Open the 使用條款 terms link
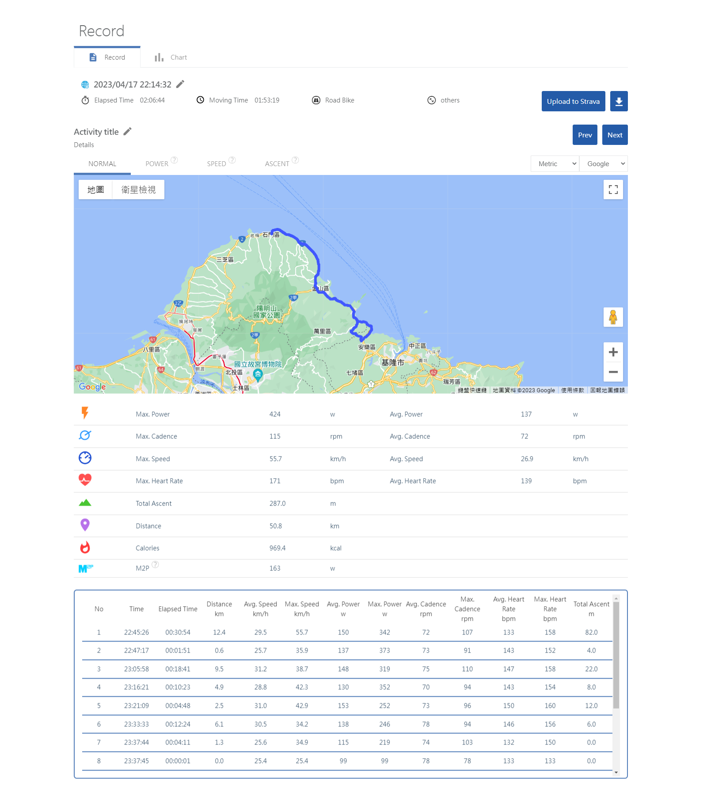Image resolution: width=707 pixels, height=786 pixels. click(573, 390)
